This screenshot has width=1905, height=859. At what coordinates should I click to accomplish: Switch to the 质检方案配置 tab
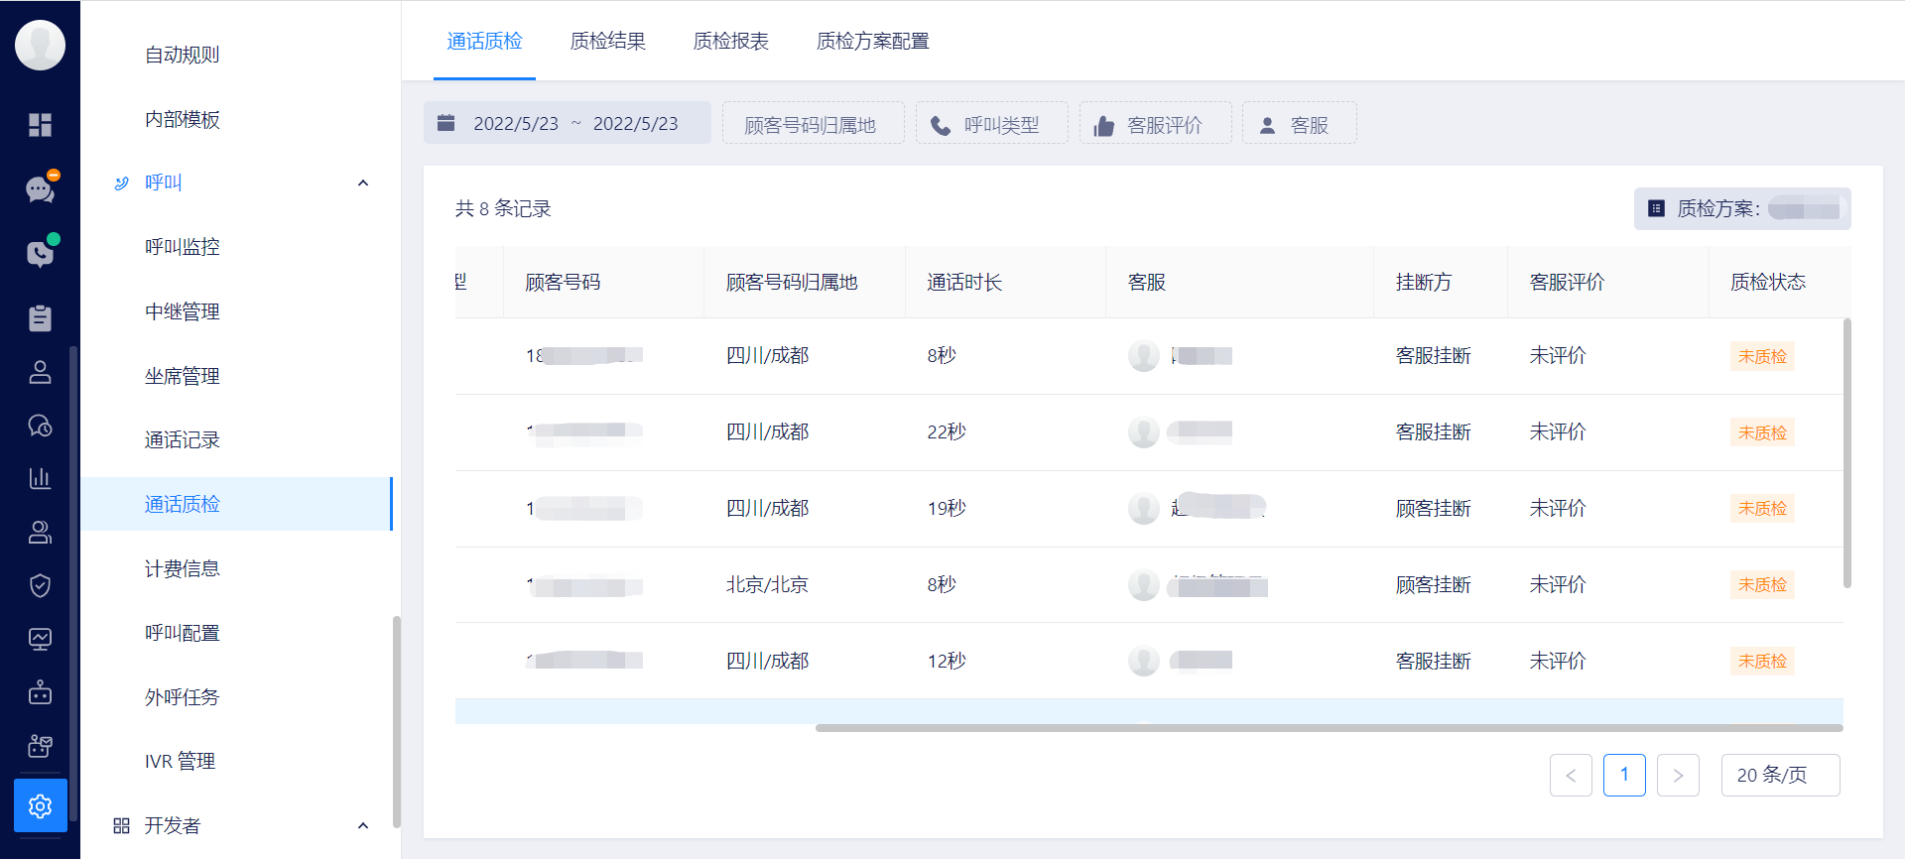click(872, 41)
